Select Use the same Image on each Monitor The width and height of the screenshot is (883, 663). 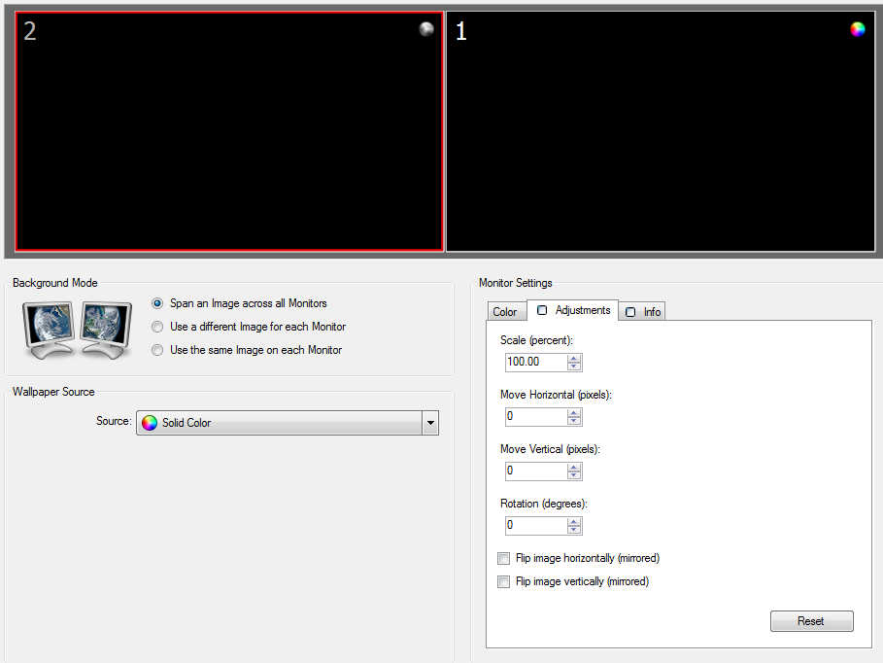(157, 350)
